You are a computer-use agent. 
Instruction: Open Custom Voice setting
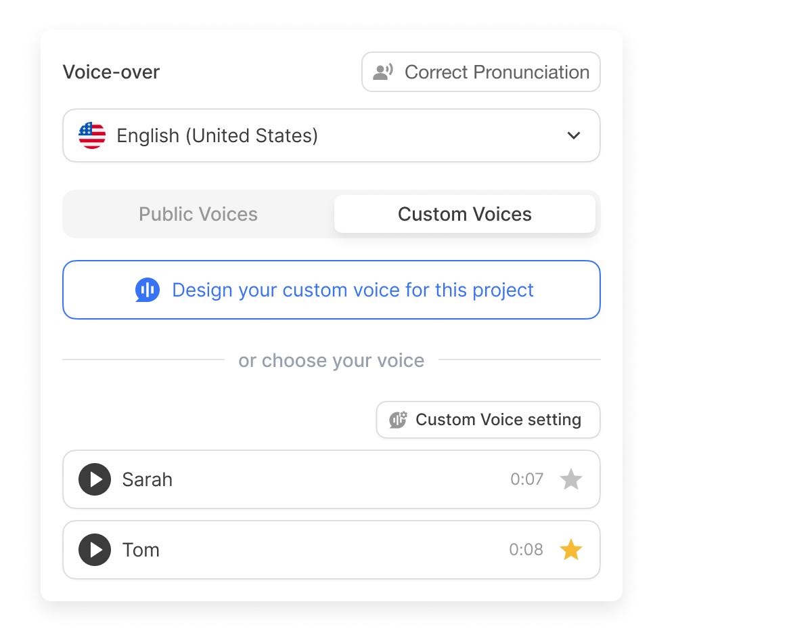point(488,420)
